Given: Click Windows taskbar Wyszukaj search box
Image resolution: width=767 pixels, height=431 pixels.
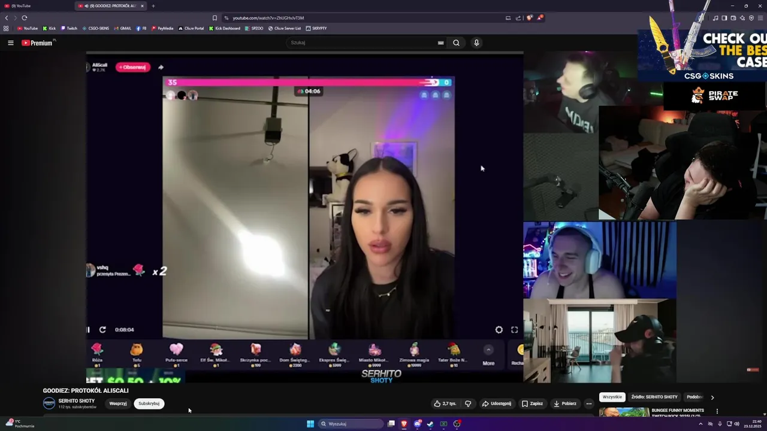Looking at the screenshot, I should pos(351,424).
